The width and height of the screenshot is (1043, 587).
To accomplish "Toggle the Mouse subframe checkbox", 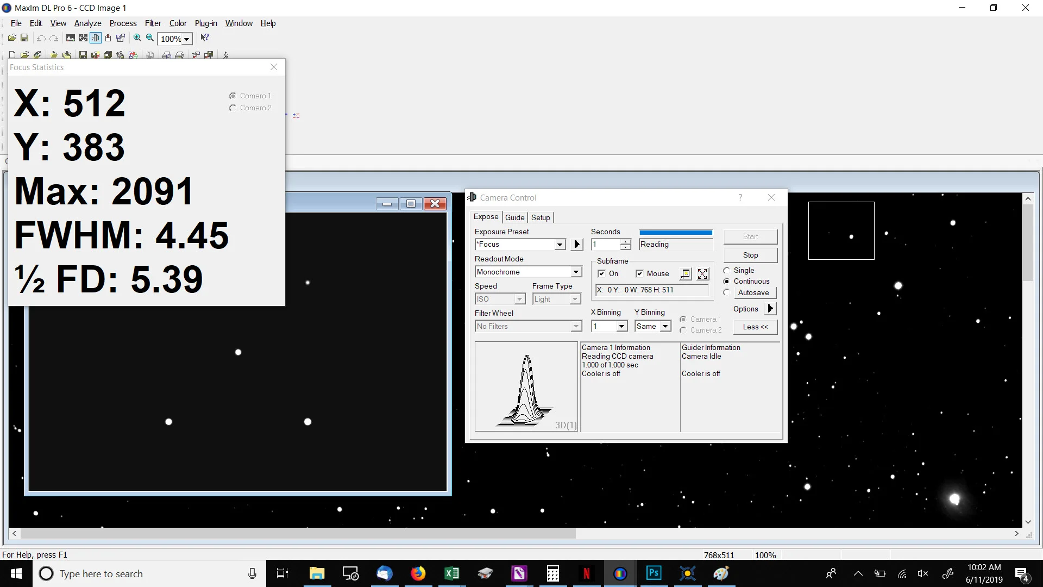I will click(639, 273).
